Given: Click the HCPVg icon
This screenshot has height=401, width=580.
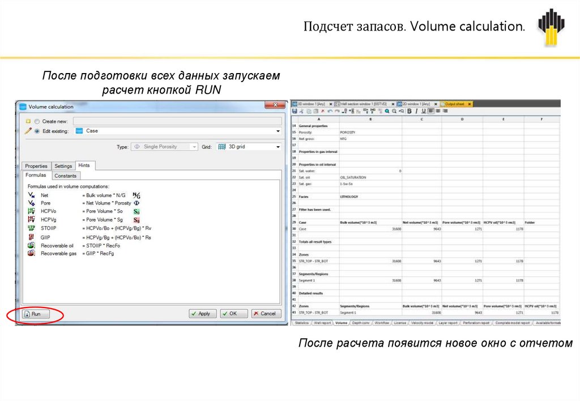Looking at the screenshot, I should [32, 220].
